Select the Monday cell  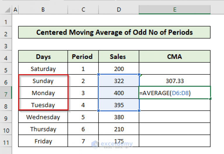pos(43,93)
